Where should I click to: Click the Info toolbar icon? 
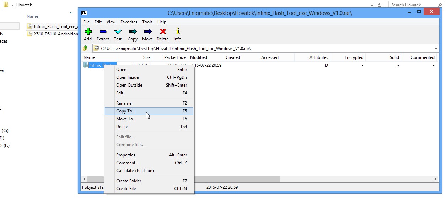point(177,32)
